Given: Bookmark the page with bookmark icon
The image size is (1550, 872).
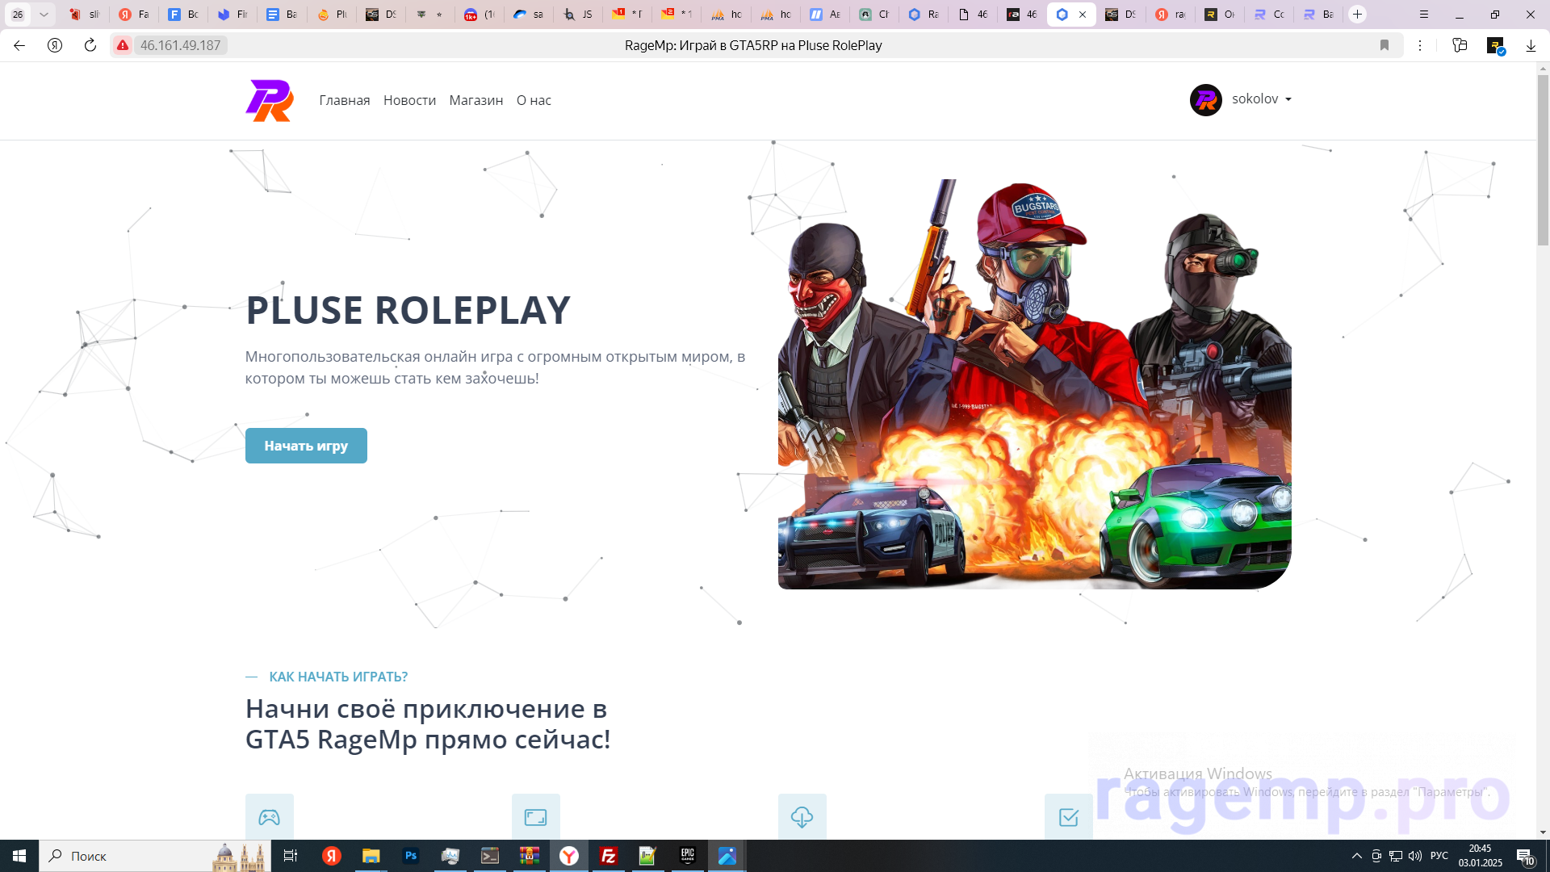Looking at the screenshot, I should click(1385, 45).
